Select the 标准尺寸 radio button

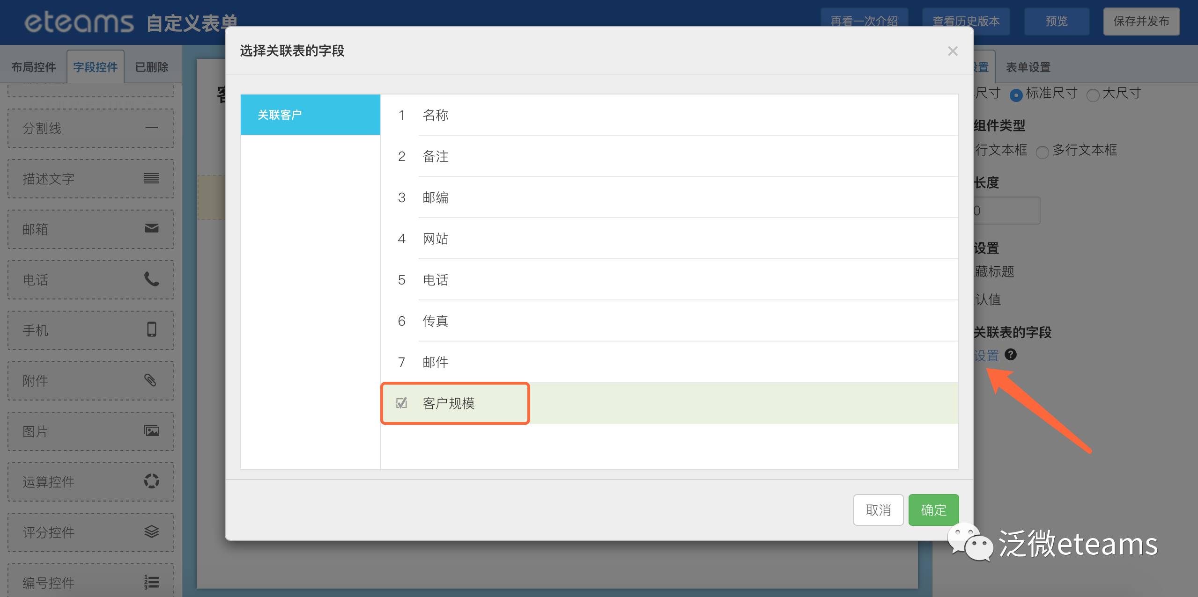click(1015, 95)
